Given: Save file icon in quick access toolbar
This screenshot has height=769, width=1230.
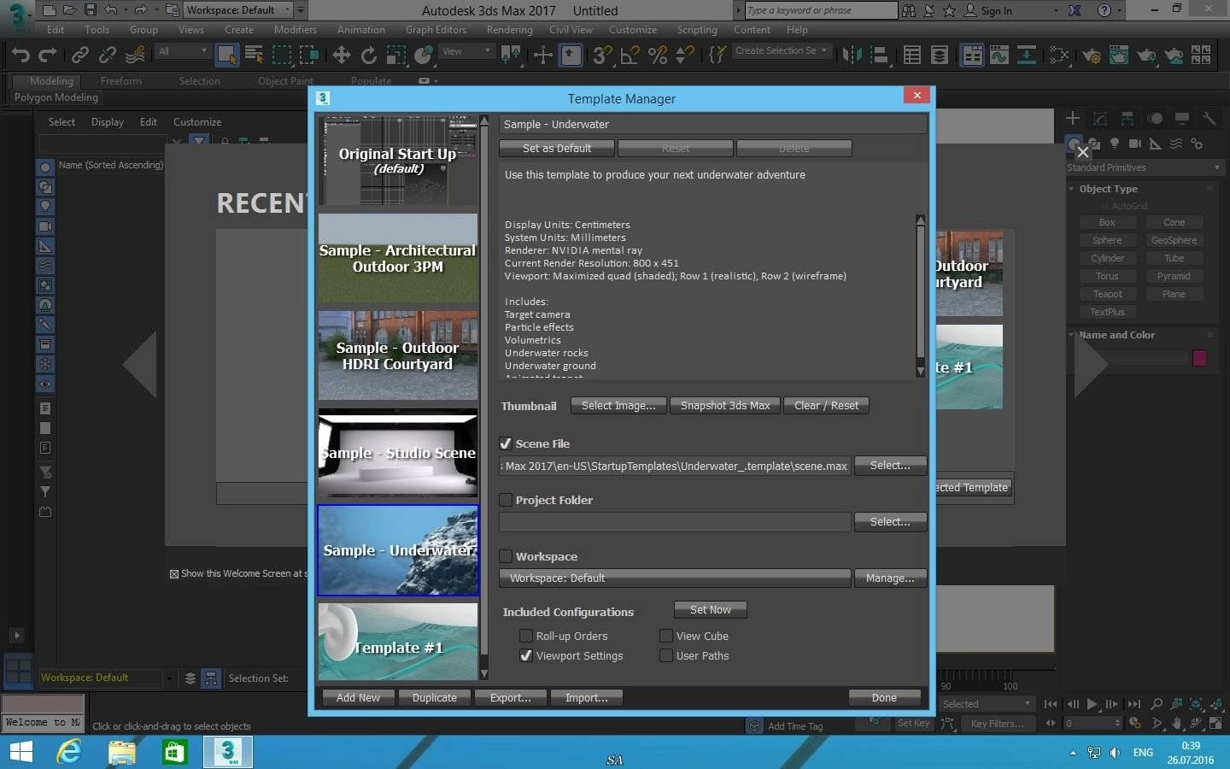Looking at the screenshot, I should coord(91,10).
